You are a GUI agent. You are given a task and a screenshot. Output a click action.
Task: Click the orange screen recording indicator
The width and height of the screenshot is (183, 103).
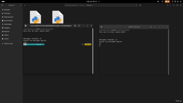167,1
